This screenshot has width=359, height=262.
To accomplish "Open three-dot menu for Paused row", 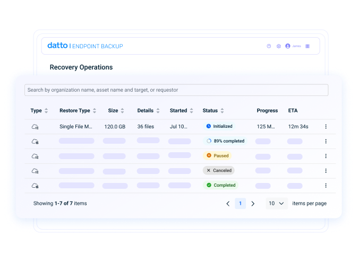I will tap(326, 156).
